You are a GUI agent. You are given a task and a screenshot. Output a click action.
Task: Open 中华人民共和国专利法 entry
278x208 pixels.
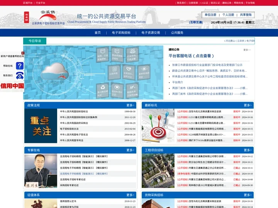pyautogui.click(x=72, y=140)
